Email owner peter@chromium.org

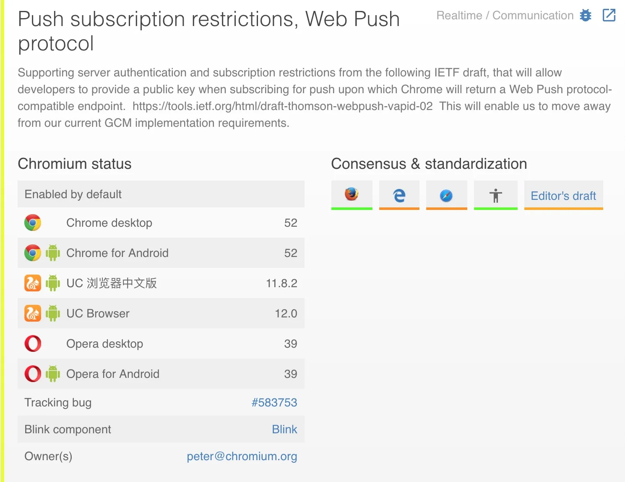242,456
